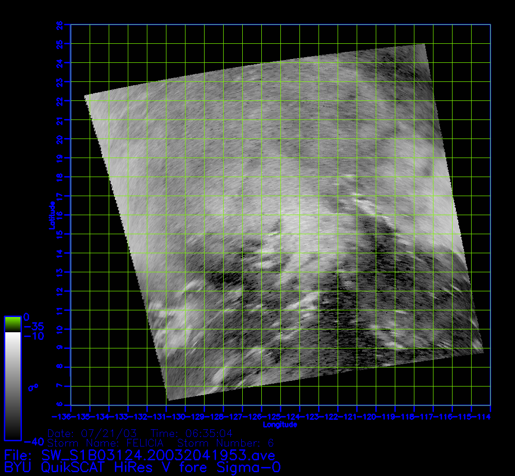Select the -125 longitude tick label
The height and width of the screenshot is (476, 515).
point(280,416)
